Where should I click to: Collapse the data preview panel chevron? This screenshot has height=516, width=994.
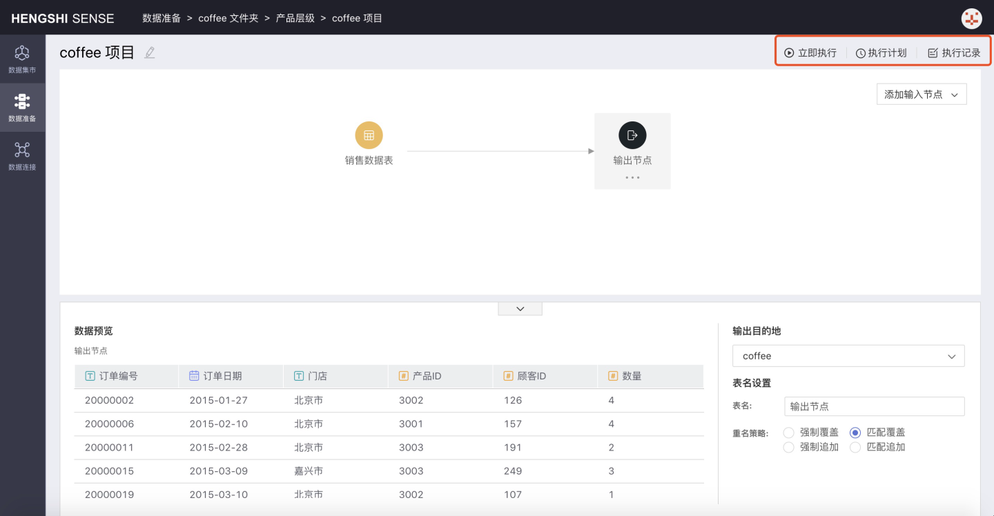[520, 309]
